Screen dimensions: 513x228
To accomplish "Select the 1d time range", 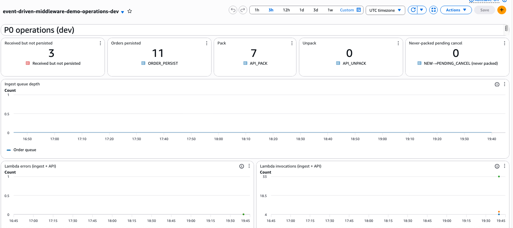I will 301,10.
